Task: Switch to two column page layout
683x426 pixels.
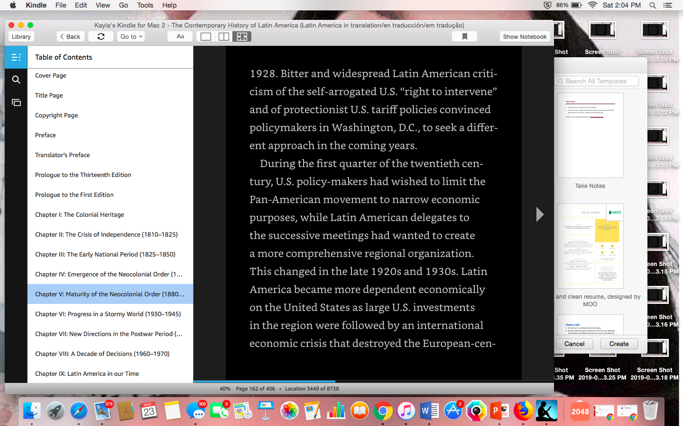Action: [224, 36]
